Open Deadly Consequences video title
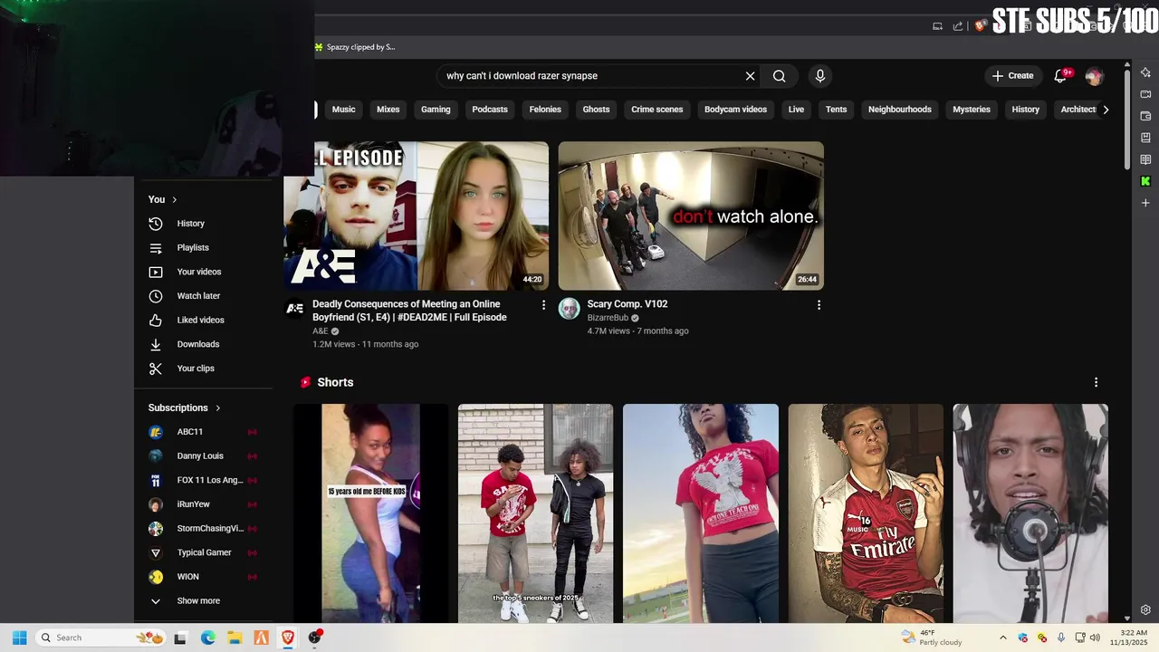 click(x=409, y=311)
